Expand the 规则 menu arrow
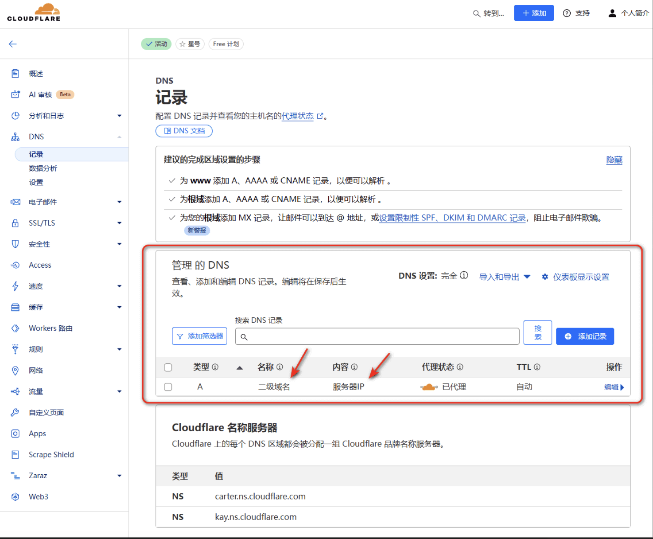The height and width of the screenshot is (539, 653). click(x=119, y=349)
